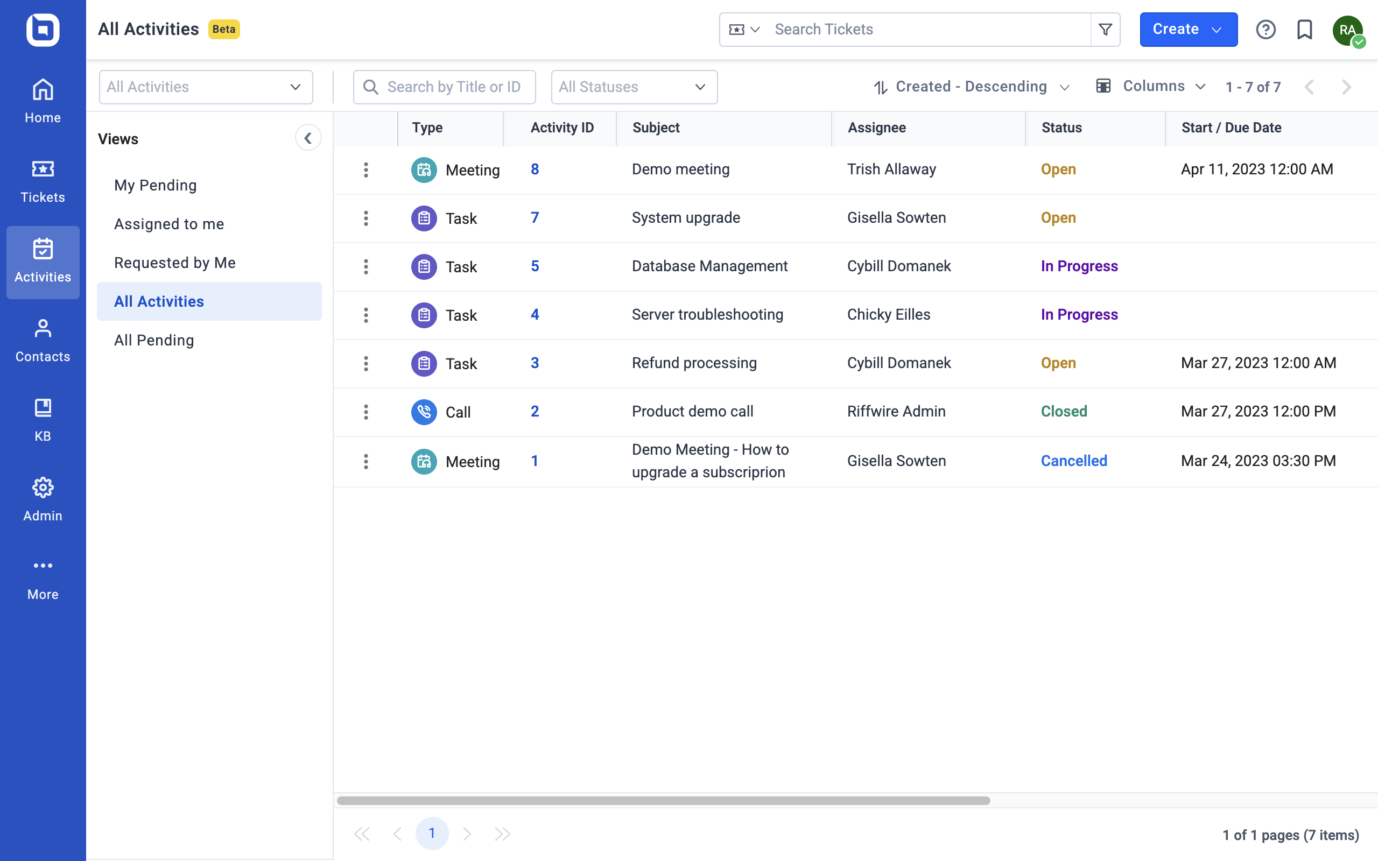Open Admin settings from the sidebar
The width and height of the screenshot is (1378, 861).
(x=43, y=498)
